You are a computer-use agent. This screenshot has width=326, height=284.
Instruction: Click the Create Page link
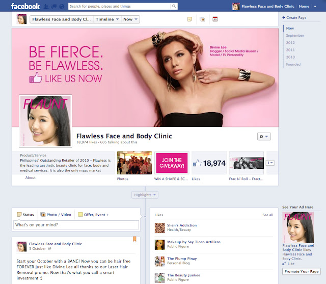pyautogui.click(x=296, y=18)
